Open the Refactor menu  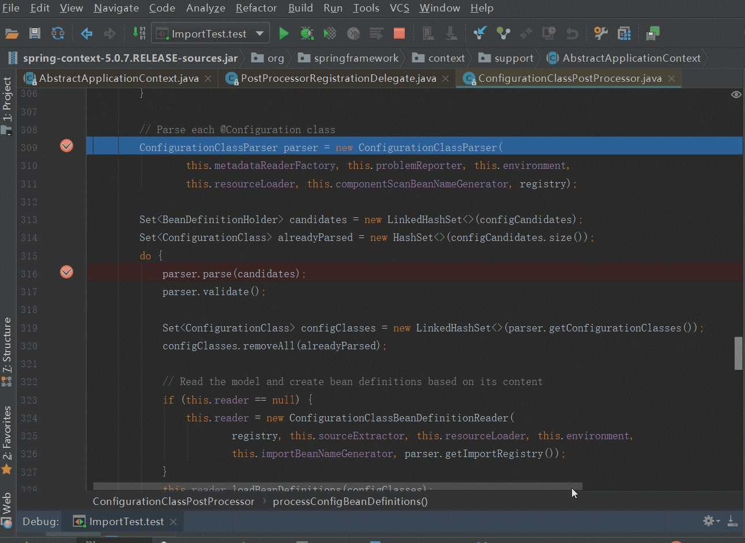pos(256,8)
